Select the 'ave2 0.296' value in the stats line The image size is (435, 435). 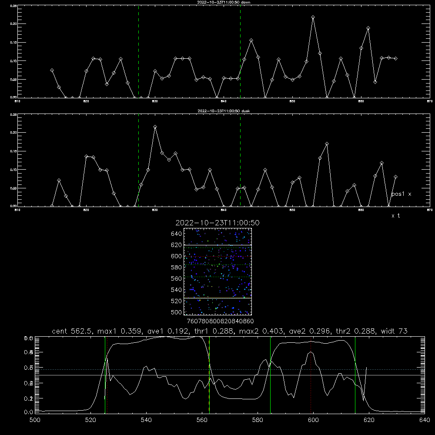coord(310,331)
